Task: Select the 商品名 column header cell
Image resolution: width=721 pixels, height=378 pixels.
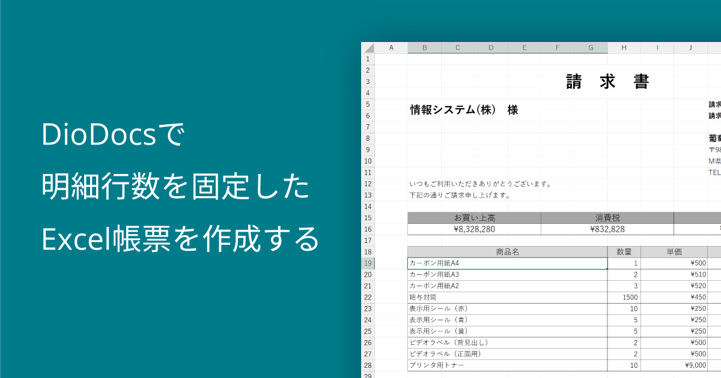Action: 507,251
